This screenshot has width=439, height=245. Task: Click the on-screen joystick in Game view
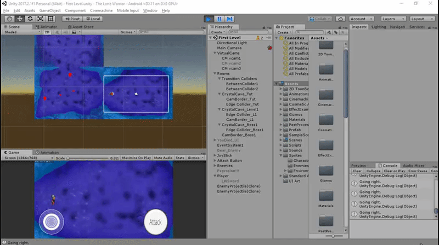[51, 222]
